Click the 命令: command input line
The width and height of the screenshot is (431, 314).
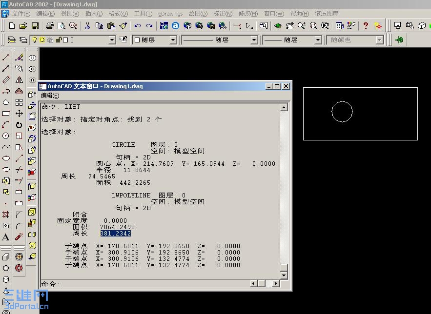pyautogui.click(x=145, y=284)
